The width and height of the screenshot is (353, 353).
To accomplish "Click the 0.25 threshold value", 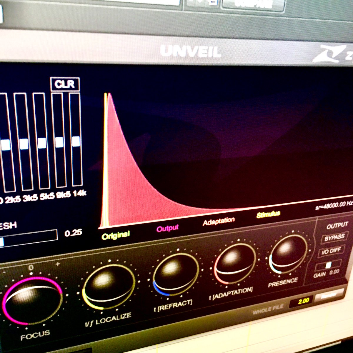I will click(73, 233).
